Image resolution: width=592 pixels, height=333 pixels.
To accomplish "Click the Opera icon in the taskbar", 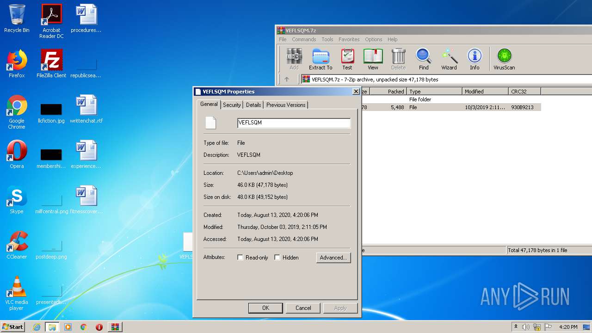I will [99, 327].
